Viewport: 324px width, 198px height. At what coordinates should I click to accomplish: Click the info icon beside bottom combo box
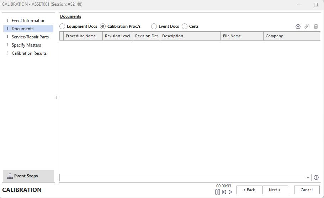[316, 177]
